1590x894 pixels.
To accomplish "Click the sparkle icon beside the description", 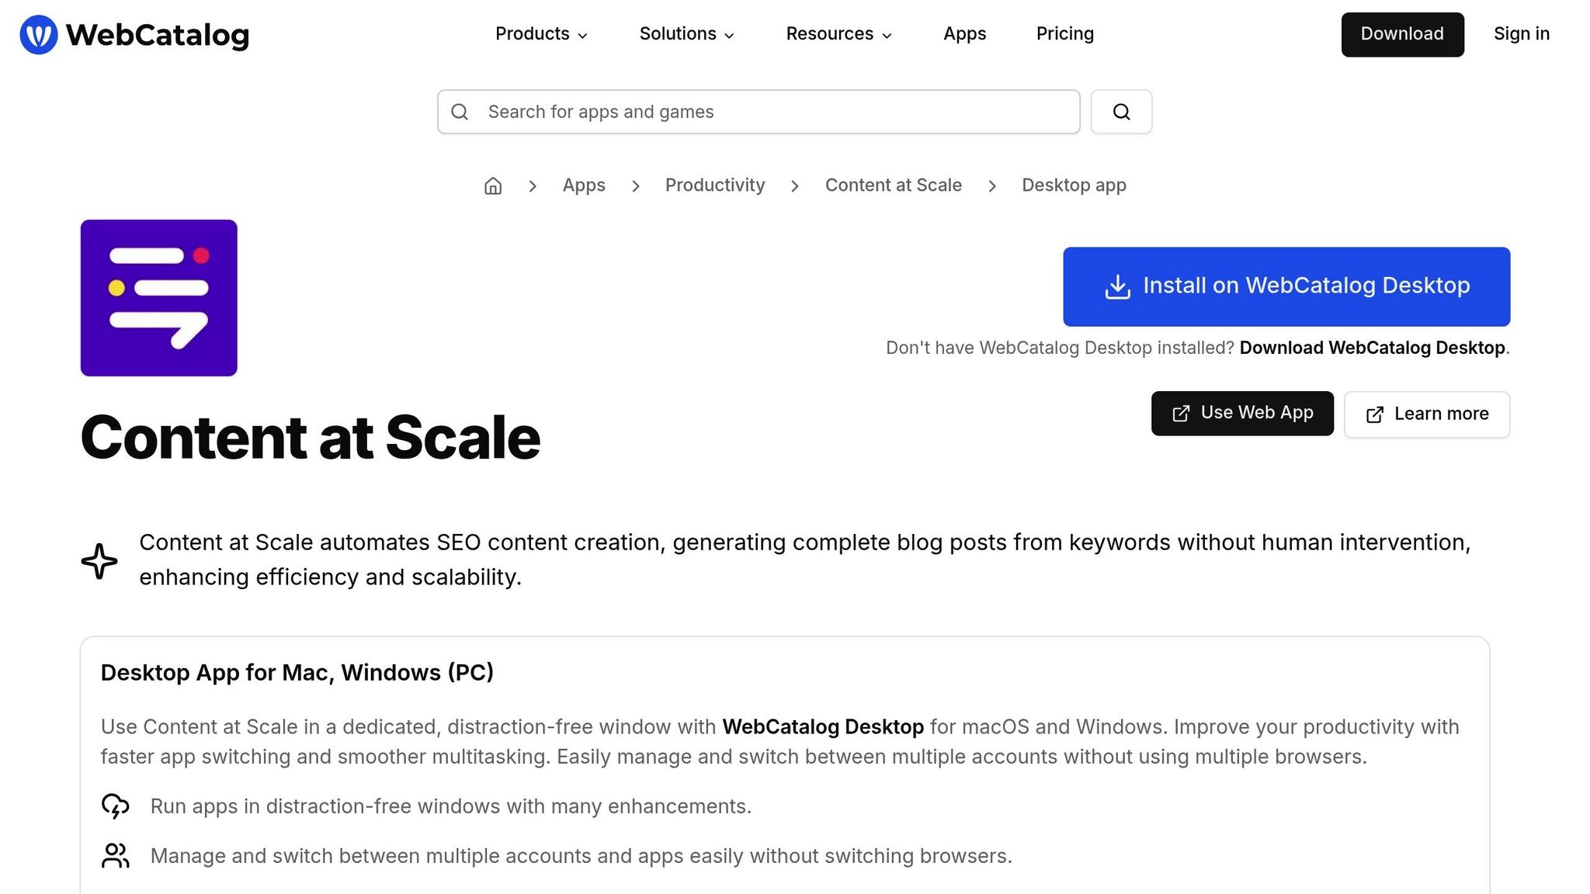I will tap(99, 560).
